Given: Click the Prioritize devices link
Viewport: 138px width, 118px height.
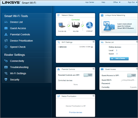Looking at the screenshot, I should [x=76, y=112].
